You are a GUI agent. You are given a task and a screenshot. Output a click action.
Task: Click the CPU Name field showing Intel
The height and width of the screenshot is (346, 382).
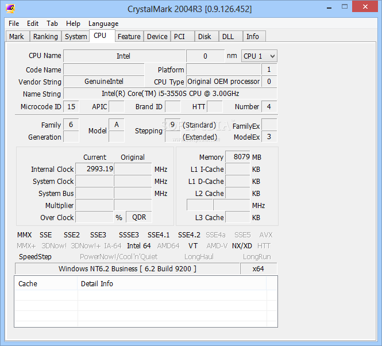coord(124,56)
